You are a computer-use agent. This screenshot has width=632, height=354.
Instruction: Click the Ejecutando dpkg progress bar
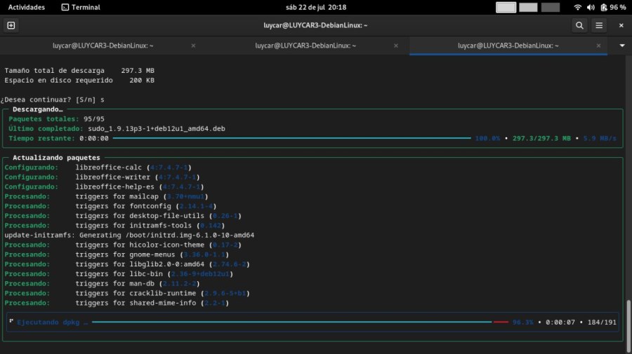291,322
